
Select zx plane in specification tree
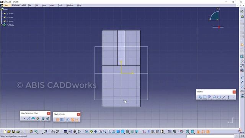pyautogui.click(x=10, y=21)
